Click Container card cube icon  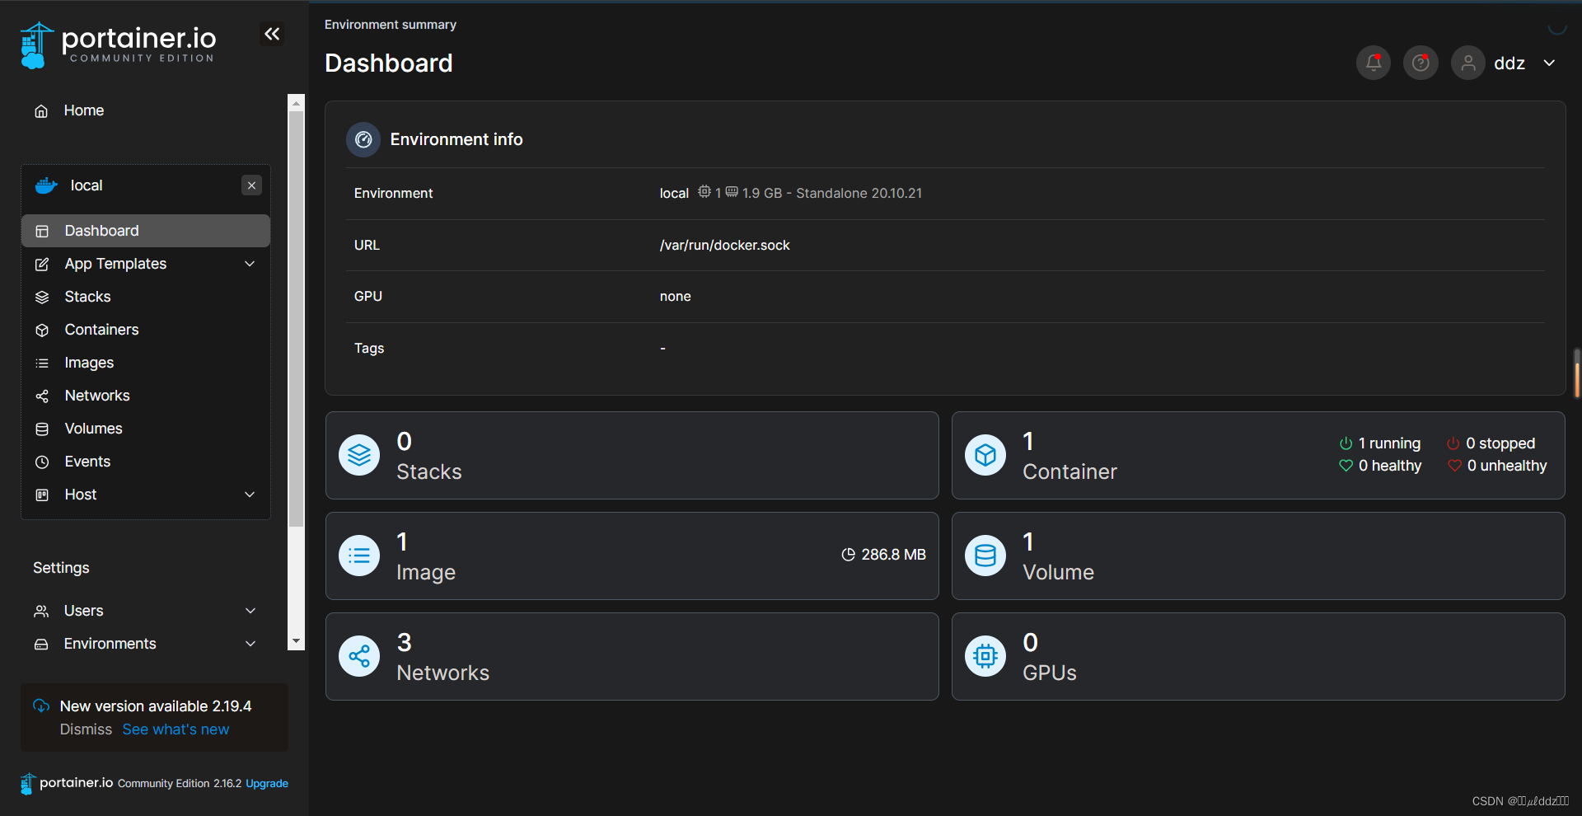pyautogui.click(x=985, y=455)
